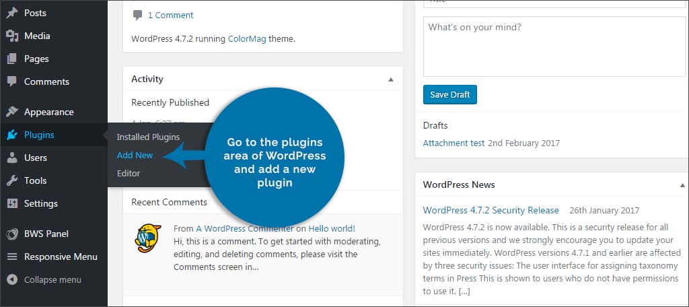Screen dimensions: 689x307
Task: Click the Pages icon in sidebar
Action: click(x=12, y=59)
